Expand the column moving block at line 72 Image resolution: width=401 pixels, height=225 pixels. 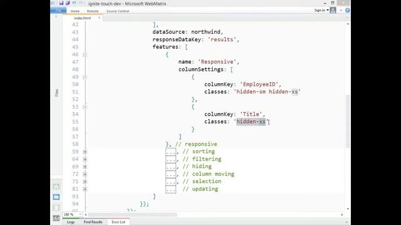point(85,174)
